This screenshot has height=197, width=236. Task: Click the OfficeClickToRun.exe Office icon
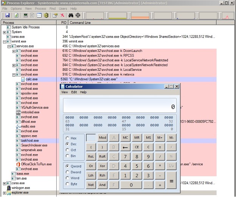point(18,164)
